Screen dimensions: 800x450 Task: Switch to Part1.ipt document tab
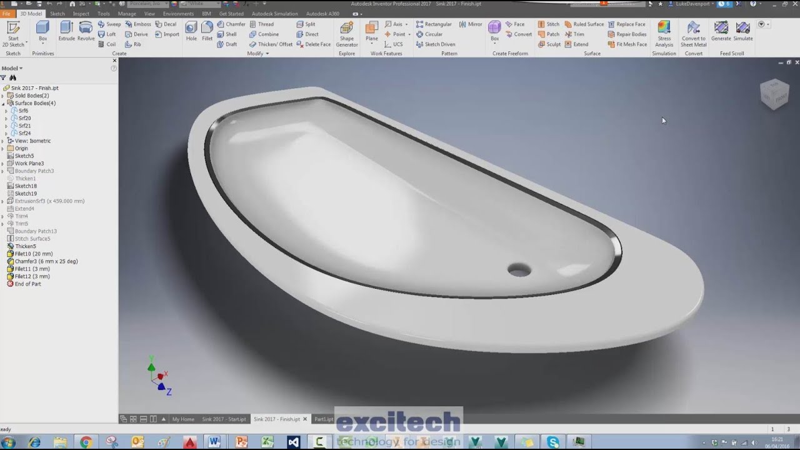coord(324,419)
